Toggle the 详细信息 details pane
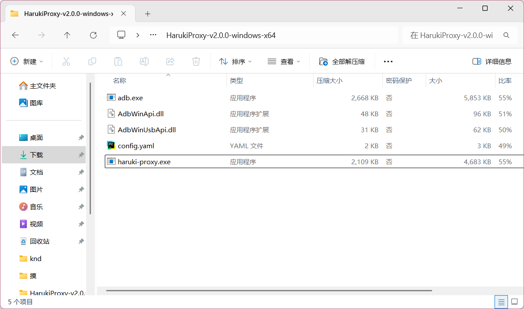Viewport: 524px width, 309px height. coord(492,61)
